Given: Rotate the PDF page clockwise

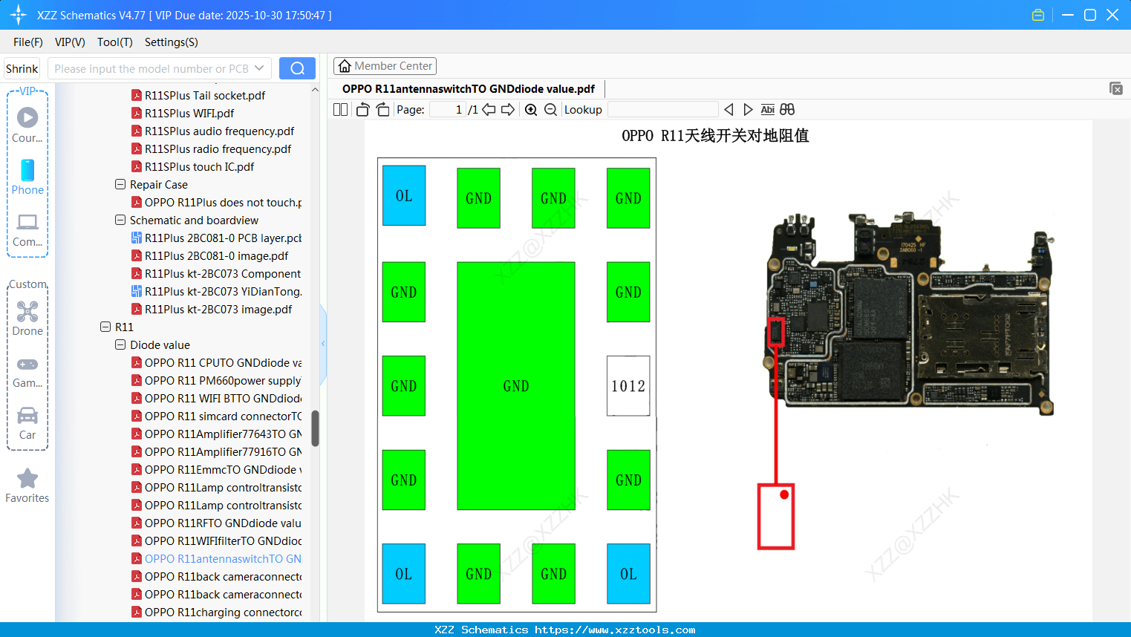Looking at the screenshot, I should tap(382, 109).
